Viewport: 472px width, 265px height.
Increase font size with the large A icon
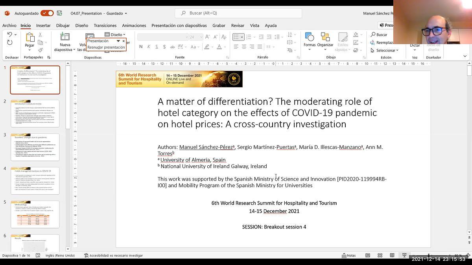[208, 37]
